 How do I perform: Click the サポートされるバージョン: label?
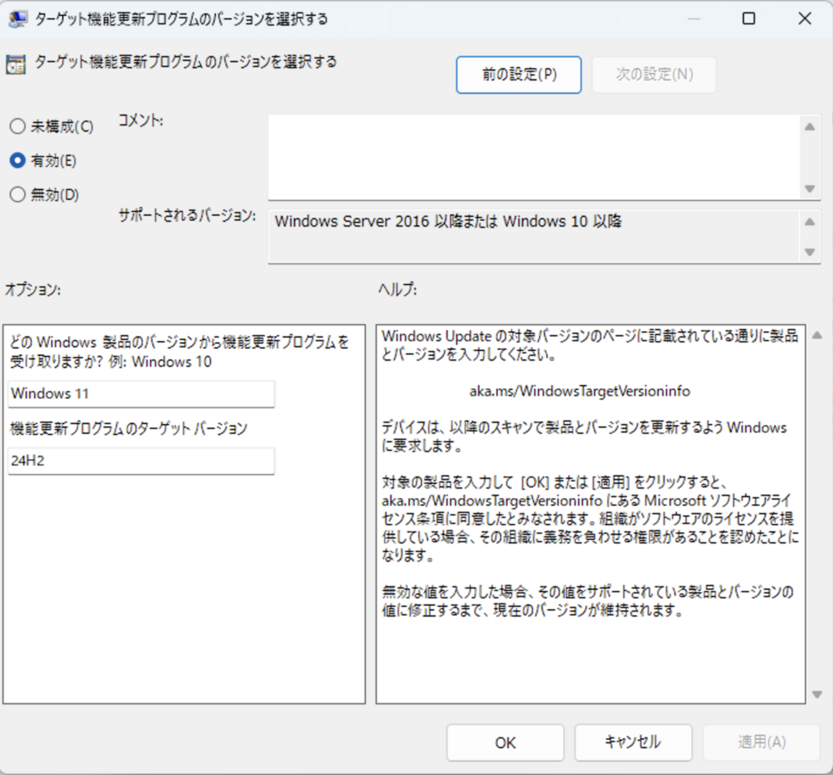pyautogui.click(x=187, y=216)
